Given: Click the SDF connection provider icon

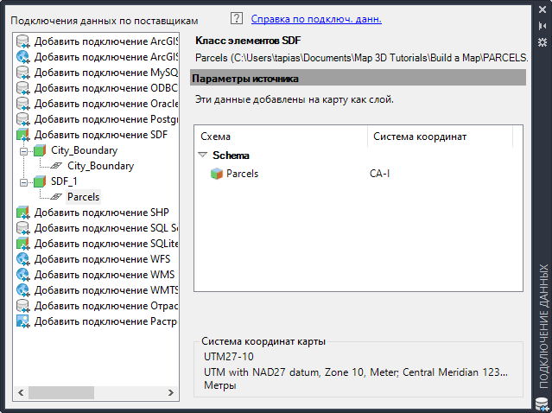Looking at the screenshot, I should [22, 135].
